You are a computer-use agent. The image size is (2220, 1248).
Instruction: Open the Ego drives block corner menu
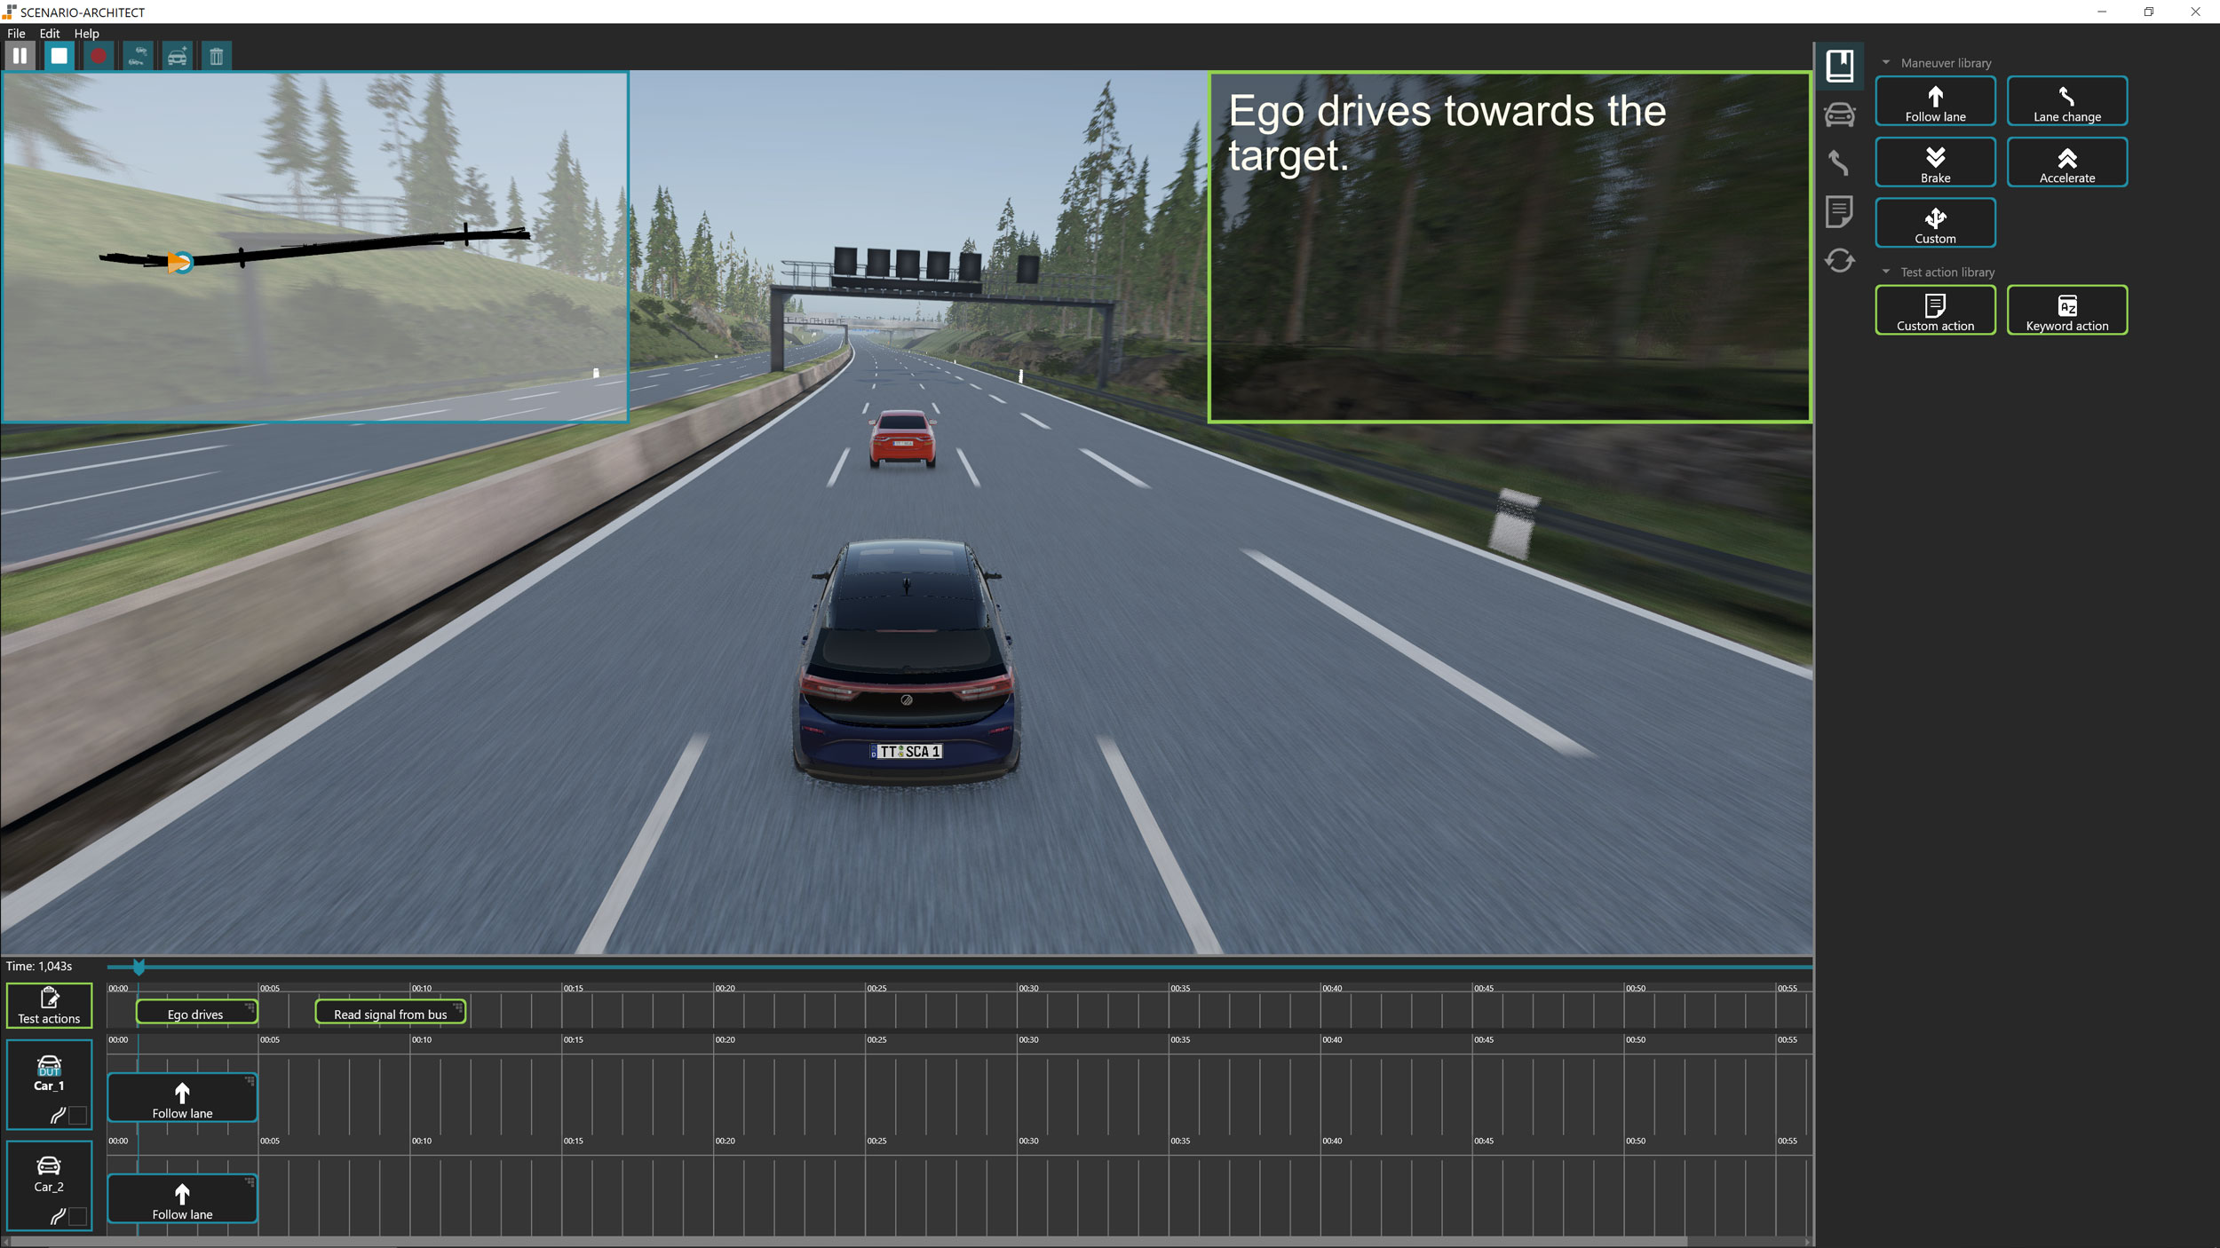click(250, 1007)
